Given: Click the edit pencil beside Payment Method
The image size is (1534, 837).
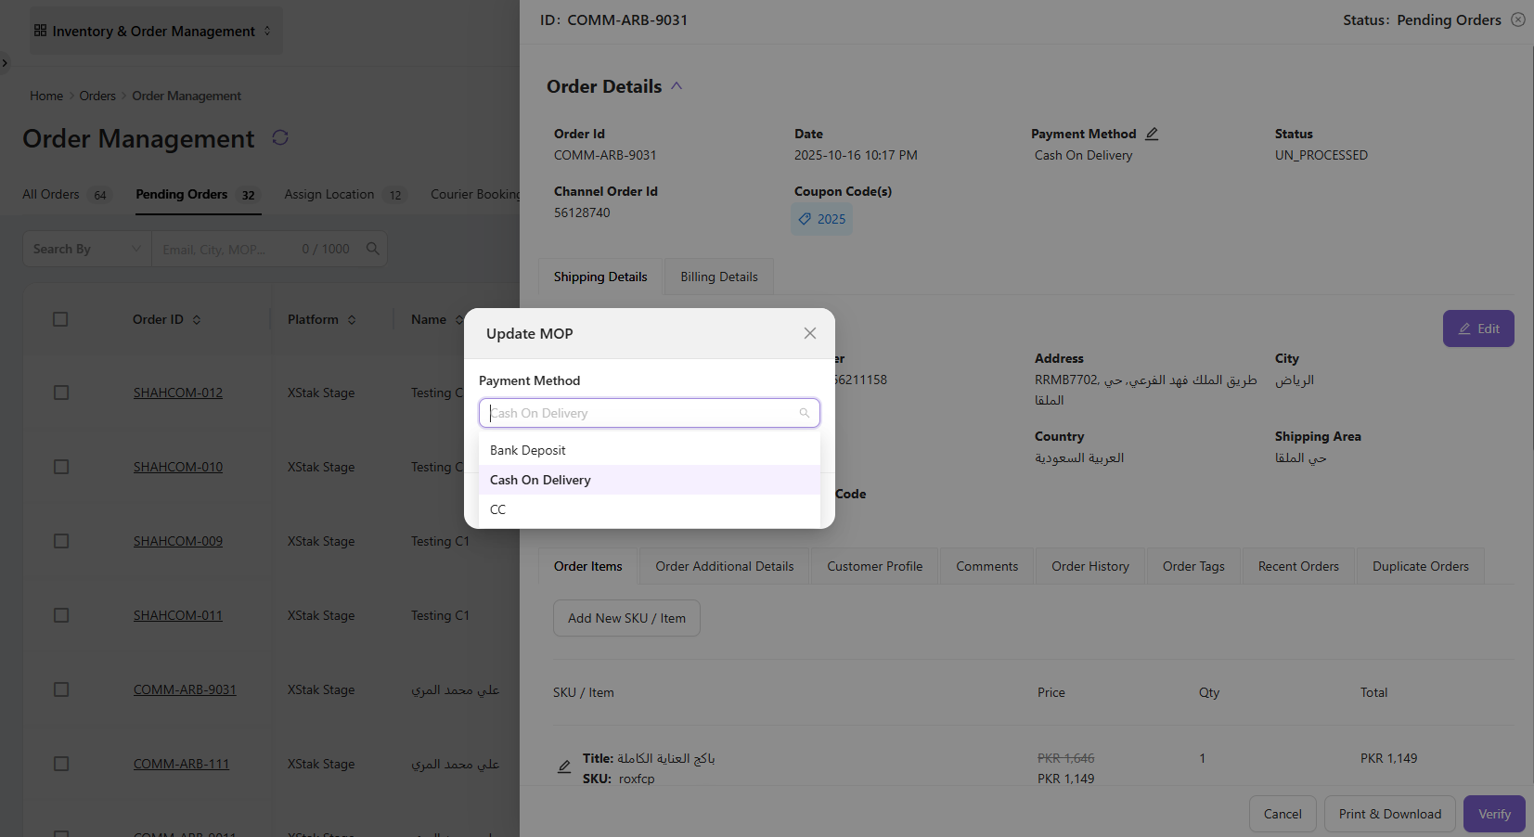Looking at the screenshot, I should click(1152, 134).
